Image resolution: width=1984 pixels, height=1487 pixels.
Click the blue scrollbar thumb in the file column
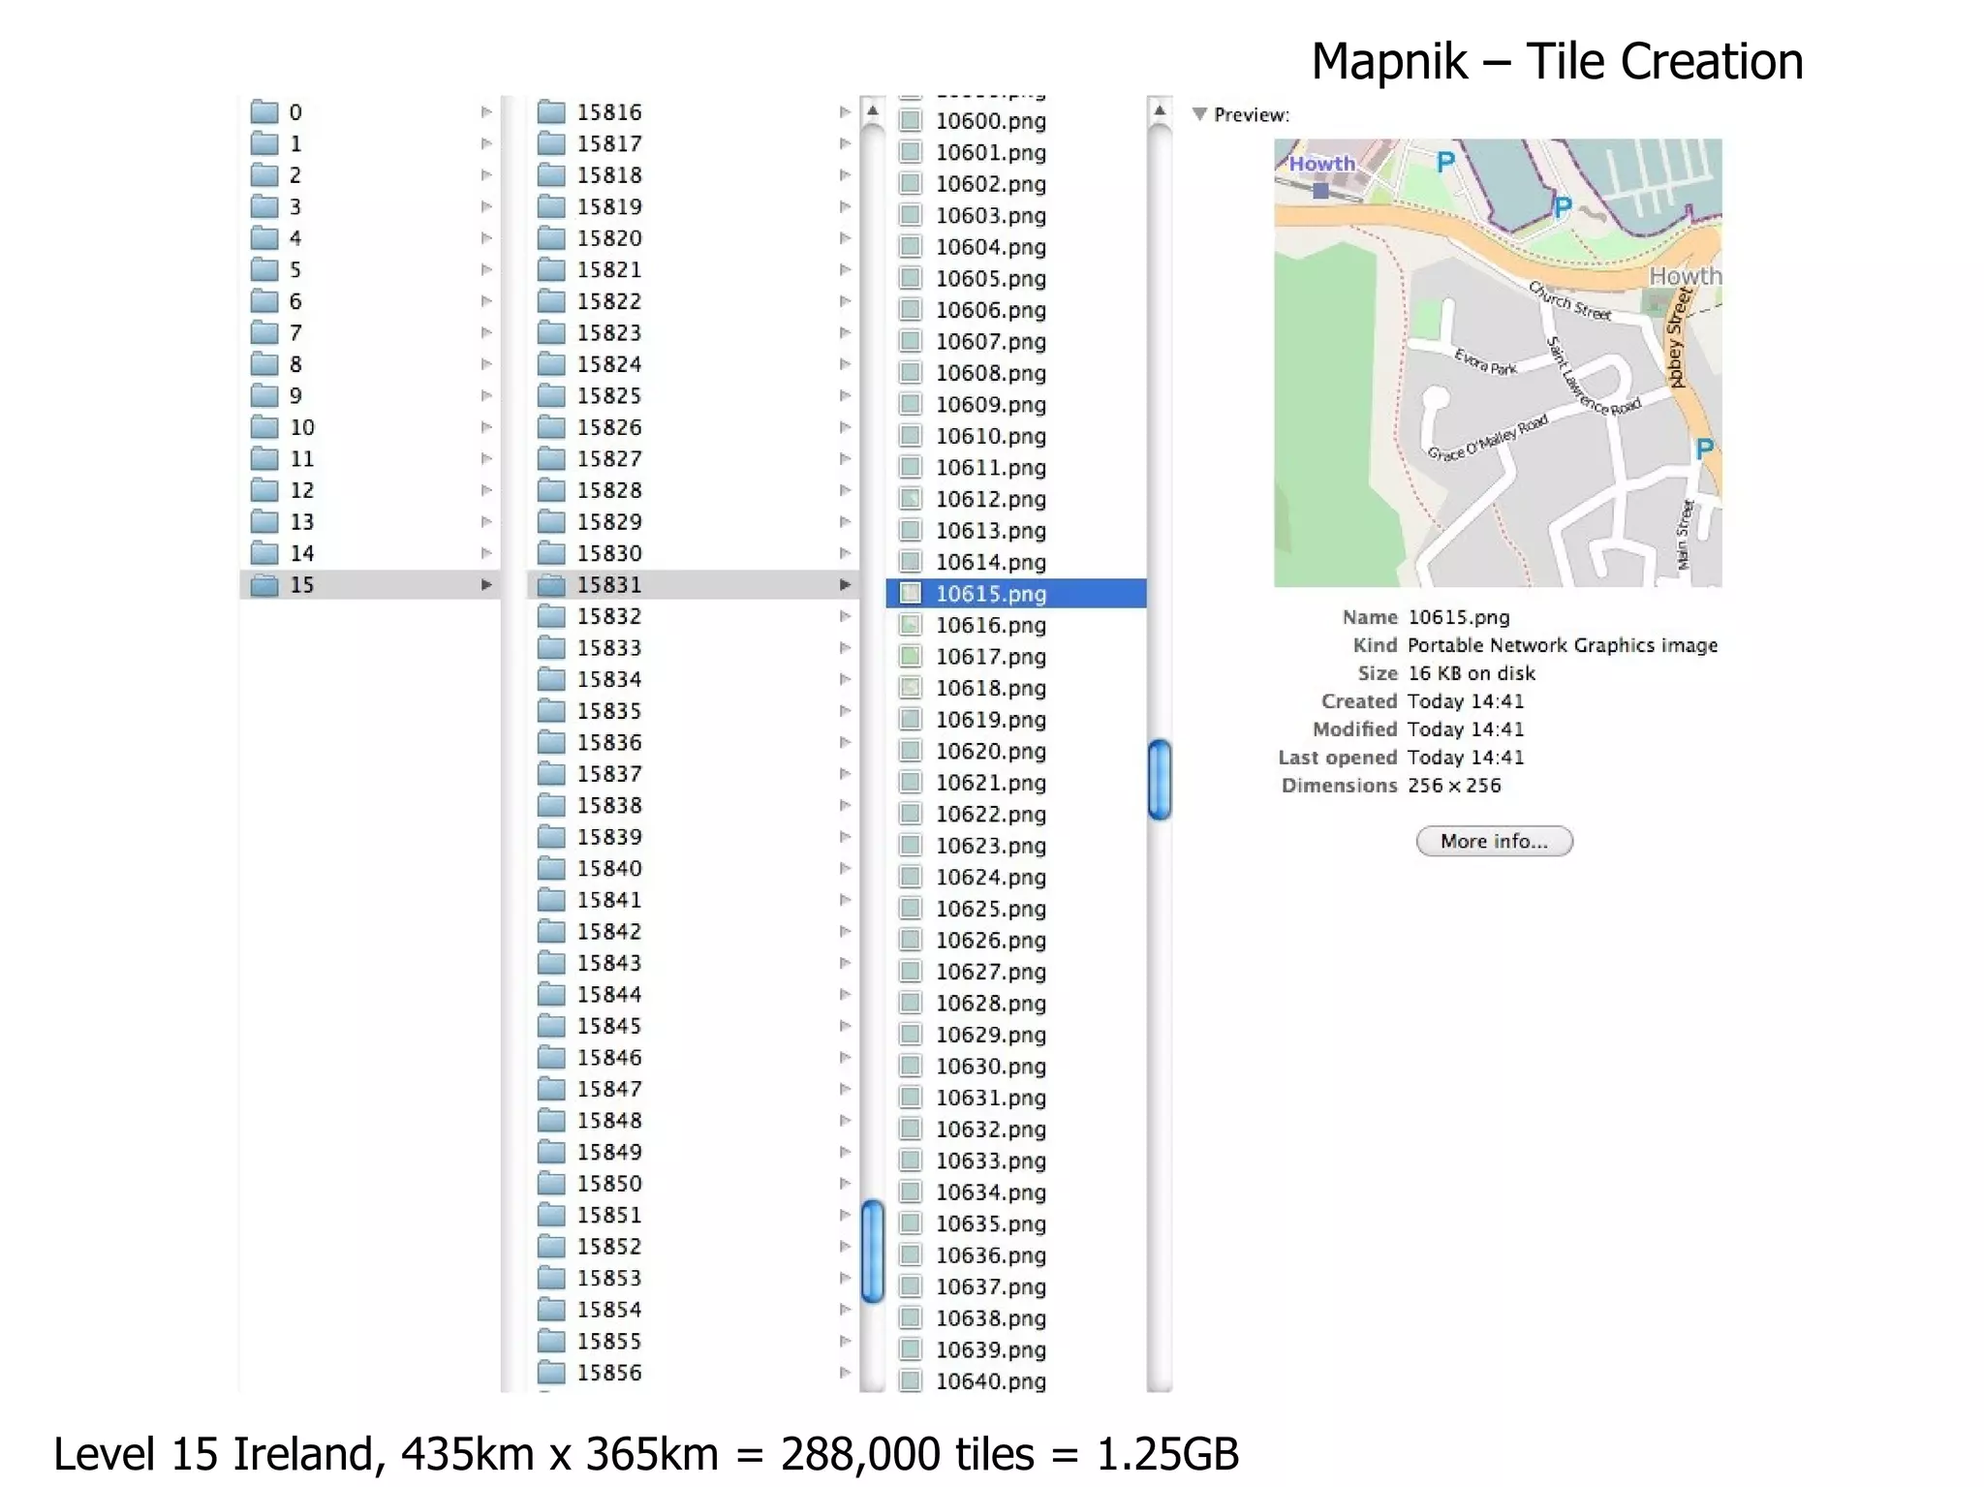point(1160,779)
